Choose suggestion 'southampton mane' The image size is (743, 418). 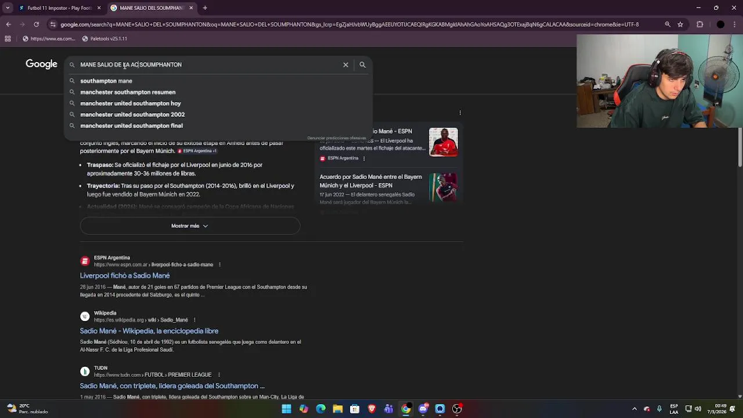pos(218,81)
